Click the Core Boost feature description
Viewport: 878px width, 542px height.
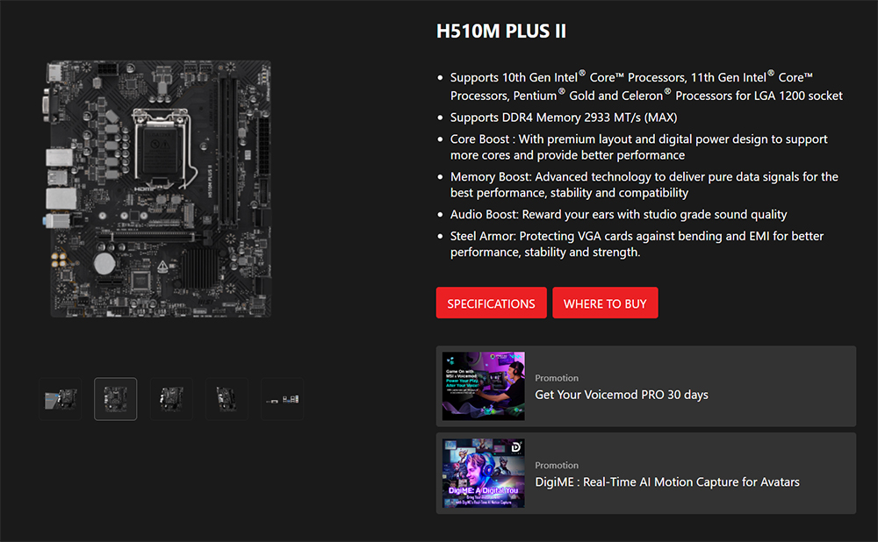coord(638,147)
